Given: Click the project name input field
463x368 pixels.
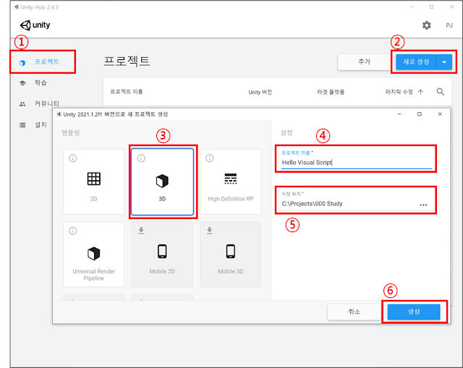Looking at the screenshot, I should point(357,162).
